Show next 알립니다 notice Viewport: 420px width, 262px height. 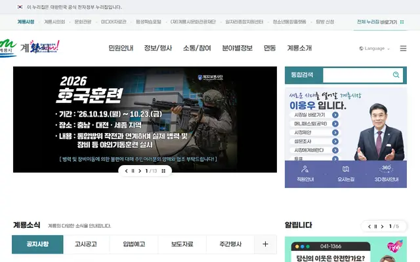coord(382,227)
